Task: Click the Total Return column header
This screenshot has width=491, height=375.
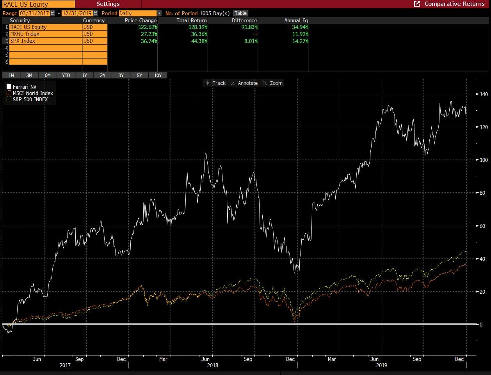Action: [x=191, y=20]
